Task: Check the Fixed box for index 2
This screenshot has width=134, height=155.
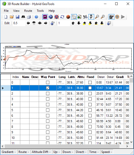Action: 90,93
